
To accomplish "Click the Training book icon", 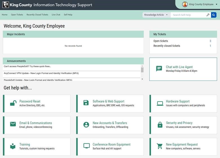I will click(x=13, y=146).
